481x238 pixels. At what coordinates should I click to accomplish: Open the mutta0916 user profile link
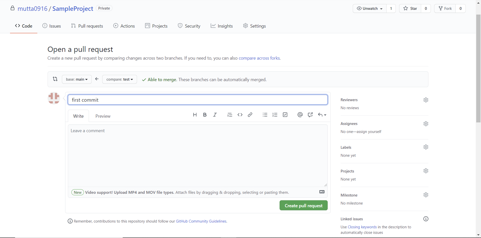[33, 9]
